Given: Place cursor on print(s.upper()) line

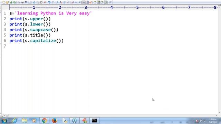Looking at the screenshot, I should pos(30,19).
